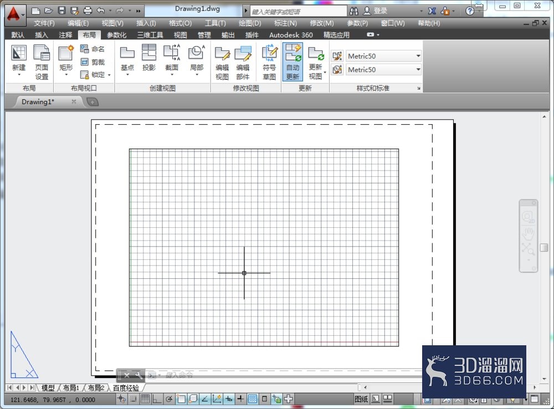Viewport: 554px width, 409px height.
Task: Click the 锁定 lock viewport tool
Action: tap(93, 75)
